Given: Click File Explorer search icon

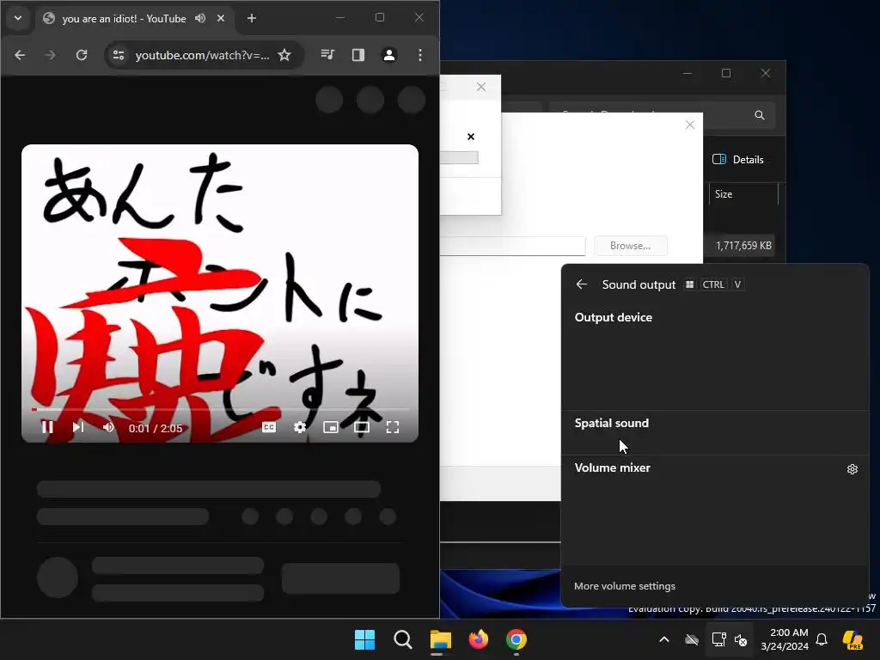Looking at the screenshot, I should pyautogui.click(x=760, y=115).
